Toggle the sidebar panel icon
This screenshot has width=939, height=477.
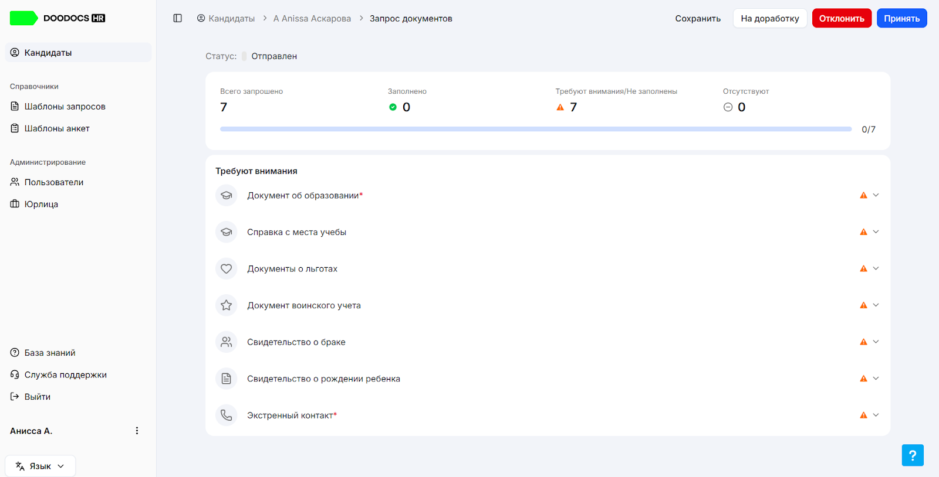point(178,18)
